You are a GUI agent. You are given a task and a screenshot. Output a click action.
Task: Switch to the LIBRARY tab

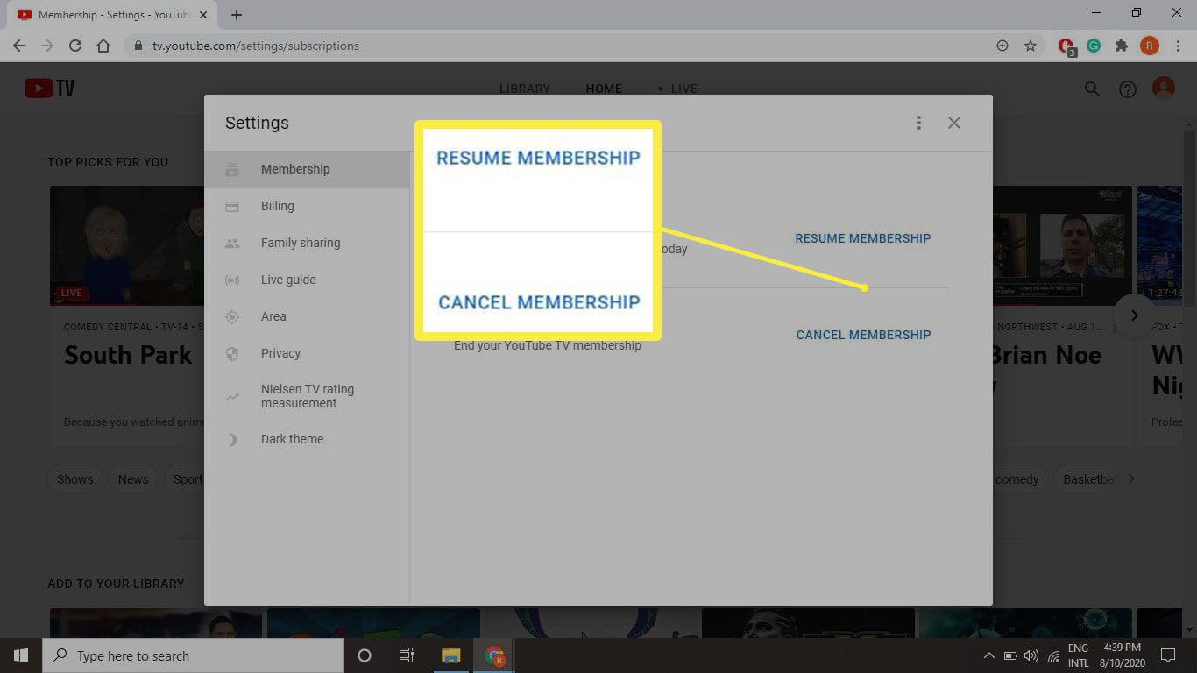tap(525, 89)
